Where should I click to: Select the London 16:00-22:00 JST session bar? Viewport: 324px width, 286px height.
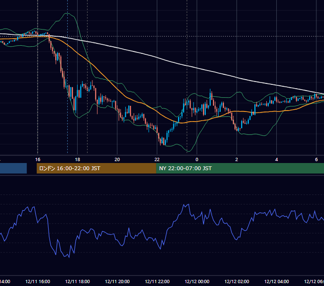(x=96, y=168)
